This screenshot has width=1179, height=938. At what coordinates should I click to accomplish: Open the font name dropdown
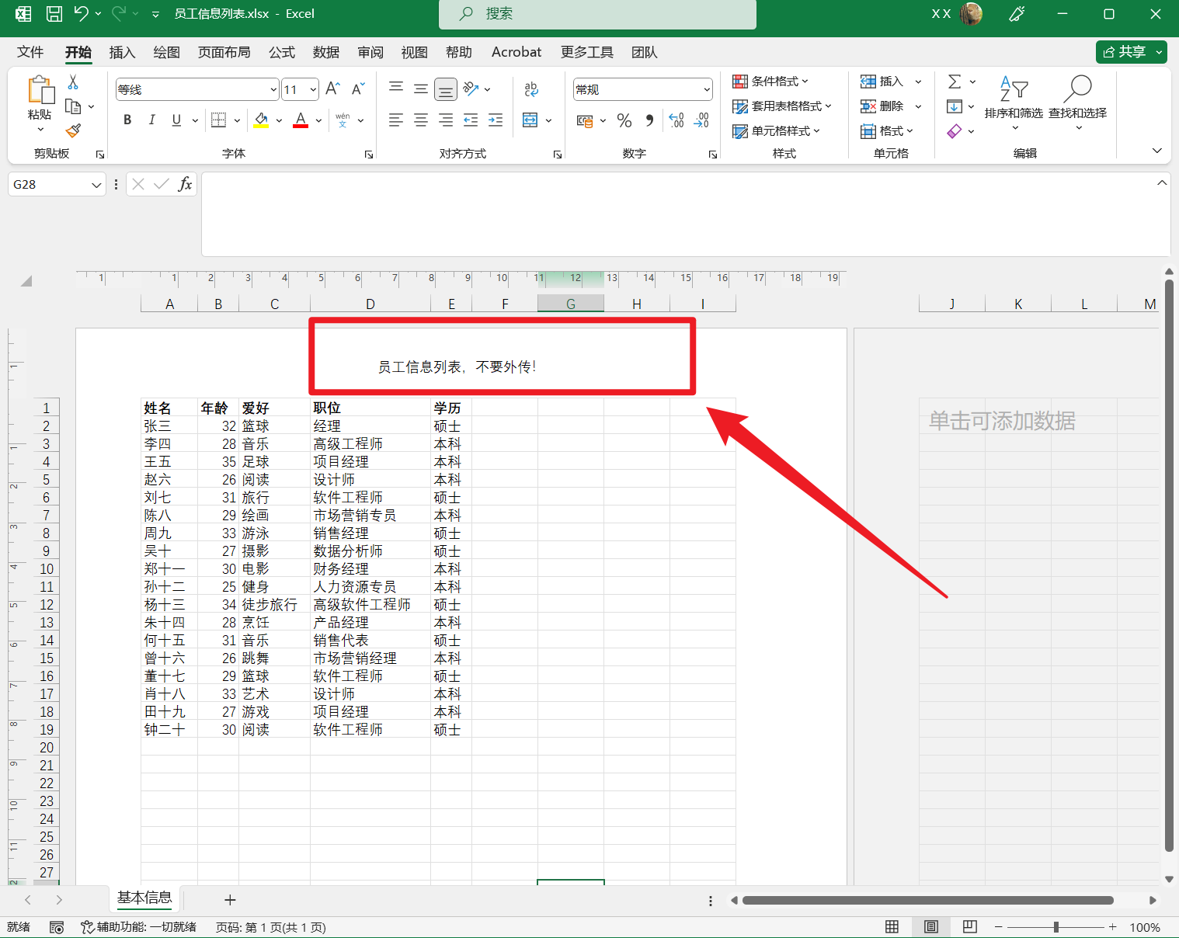(x=273, y=89)
